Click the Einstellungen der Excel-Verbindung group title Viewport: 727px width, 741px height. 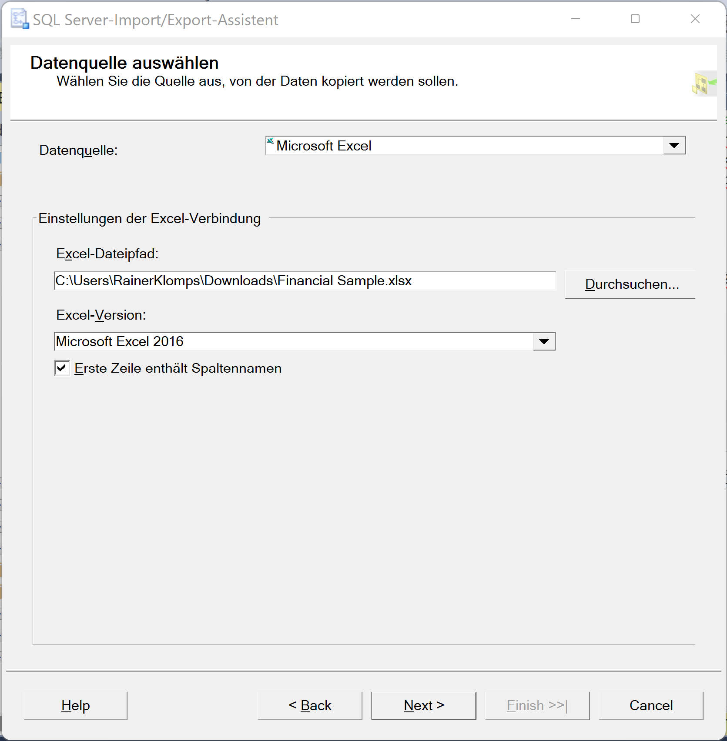(x=150, y=218)
